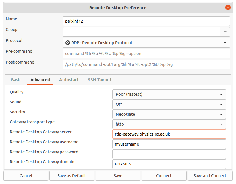Open the Sound dropdown set to Off
236x184 pixels.
coord(169,104)
